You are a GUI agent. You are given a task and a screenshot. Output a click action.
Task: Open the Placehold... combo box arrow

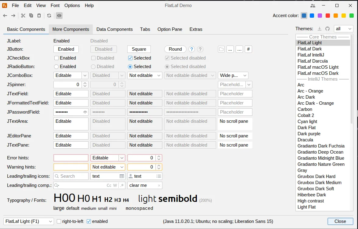pos(249,85)
